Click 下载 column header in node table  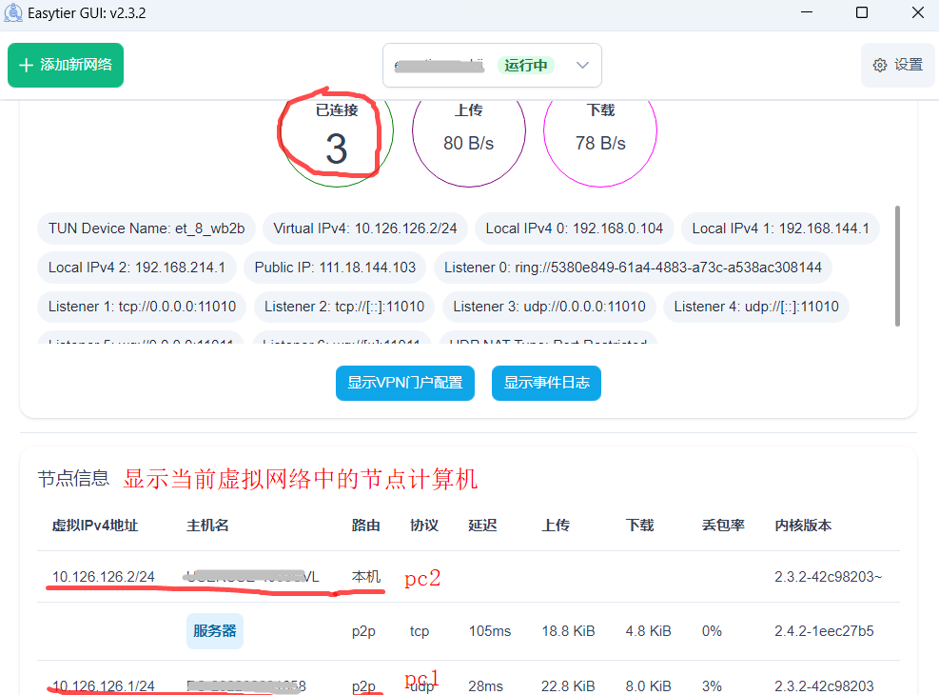[x=640, y=526]
